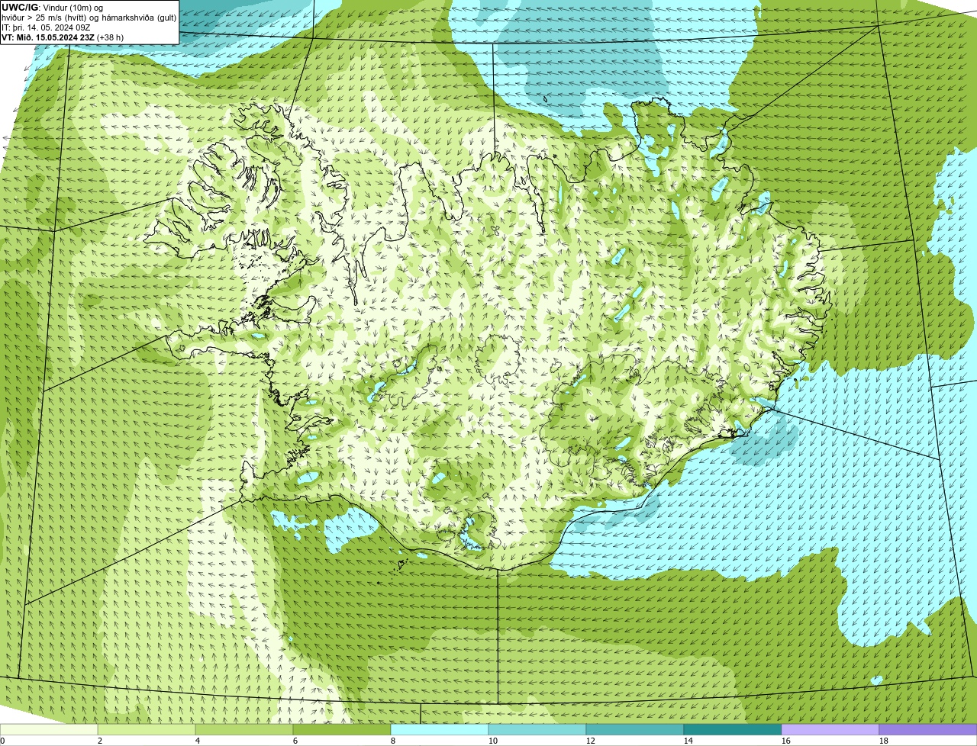Click the purple legend swatch above 18 m/s
Image resolution: width=977 pixels, height=746 pixels.
point(928,729)
